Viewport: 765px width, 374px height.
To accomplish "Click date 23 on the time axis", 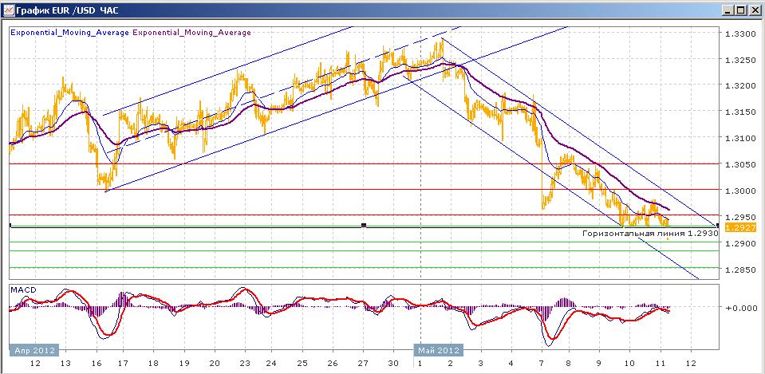I will tap(244, 364).
